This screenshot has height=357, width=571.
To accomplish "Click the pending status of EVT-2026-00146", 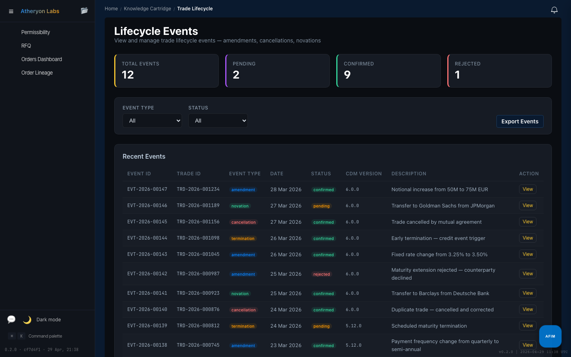I will [x=322, y=206].
